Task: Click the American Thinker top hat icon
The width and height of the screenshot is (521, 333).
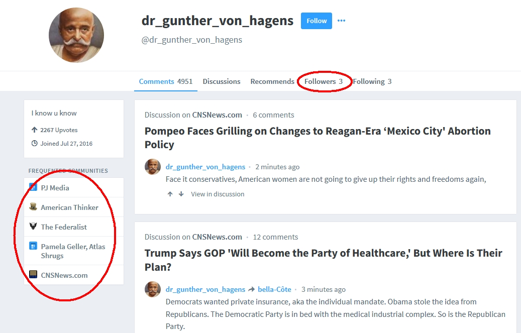Action: pyautogui.click(x=33, y=207)
